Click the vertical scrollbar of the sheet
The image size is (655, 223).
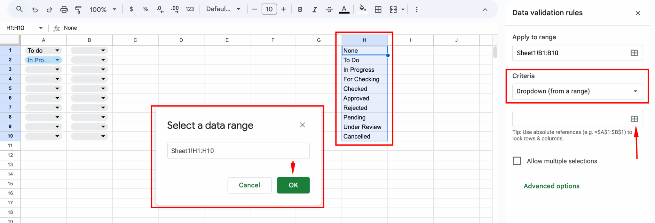pyautogui.click(x=495, y=52)
